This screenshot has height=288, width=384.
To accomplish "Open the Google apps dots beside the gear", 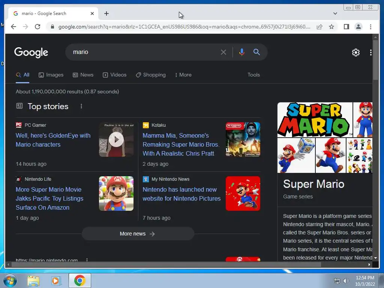I will (371, 52).
